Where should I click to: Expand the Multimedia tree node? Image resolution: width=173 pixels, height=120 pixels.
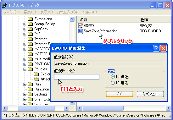tap(25, 59)
